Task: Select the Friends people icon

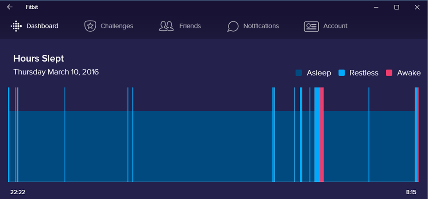Action: tap(166, 26)
